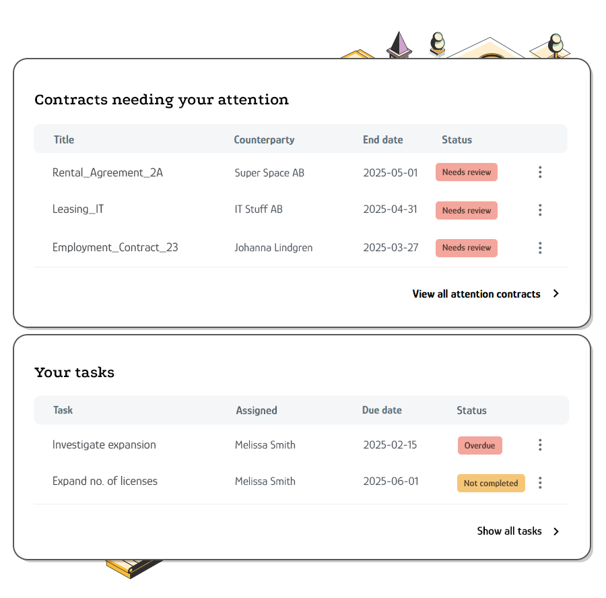Open three-dot menu for Leasing_IT contract
Viewport: 606px width, 598px height.
[x=540, y=210]
